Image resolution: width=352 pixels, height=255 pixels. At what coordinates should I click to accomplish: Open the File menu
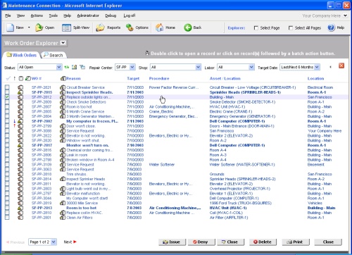[x=8, y=15]
